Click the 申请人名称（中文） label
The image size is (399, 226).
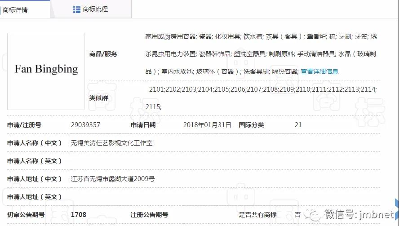coord(34,143)
